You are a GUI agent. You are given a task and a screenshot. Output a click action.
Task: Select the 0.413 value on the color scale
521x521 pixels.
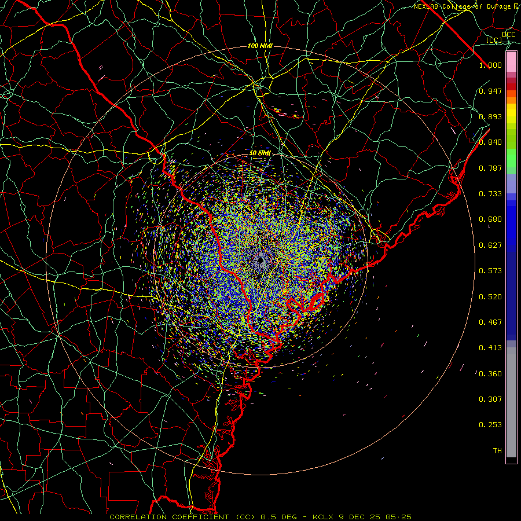point(490,348)
